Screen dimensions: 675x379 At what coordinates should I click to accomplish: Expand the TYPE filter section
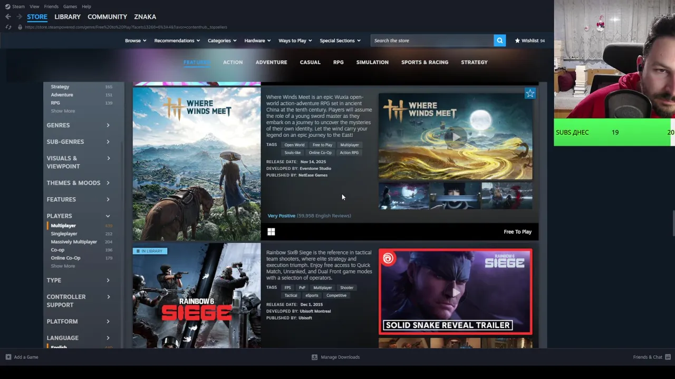click(x=78, y=280)
